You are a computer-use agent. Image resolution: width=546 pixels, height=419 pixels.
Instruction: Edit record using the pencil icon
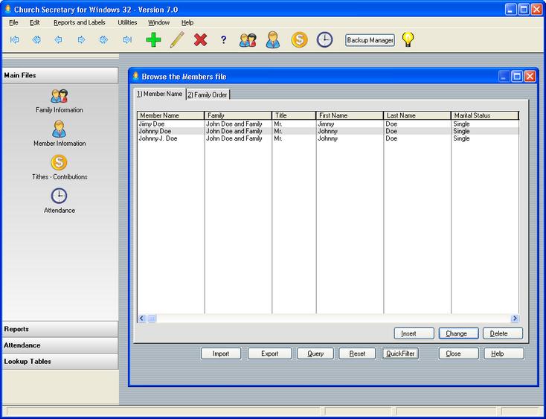pos(177,39)
